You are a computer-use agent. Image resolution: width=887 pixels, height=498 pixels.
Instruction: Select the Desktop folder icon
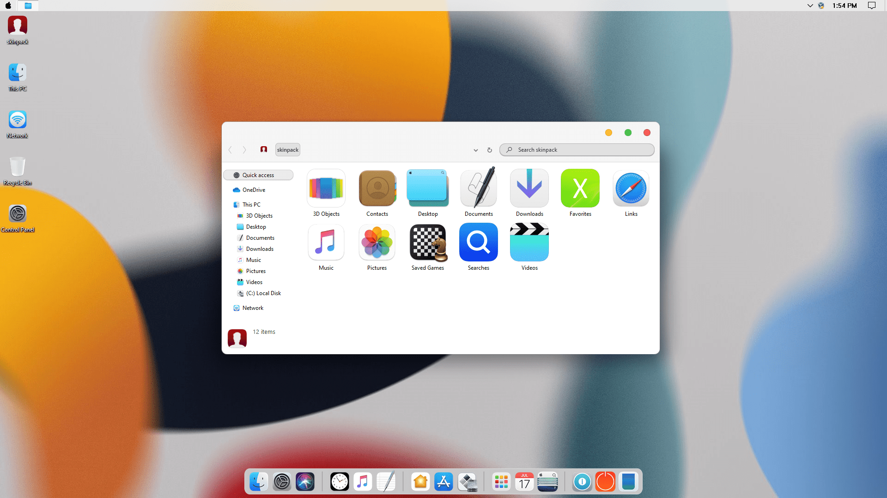pyautogui.click(x=427, y=188)
